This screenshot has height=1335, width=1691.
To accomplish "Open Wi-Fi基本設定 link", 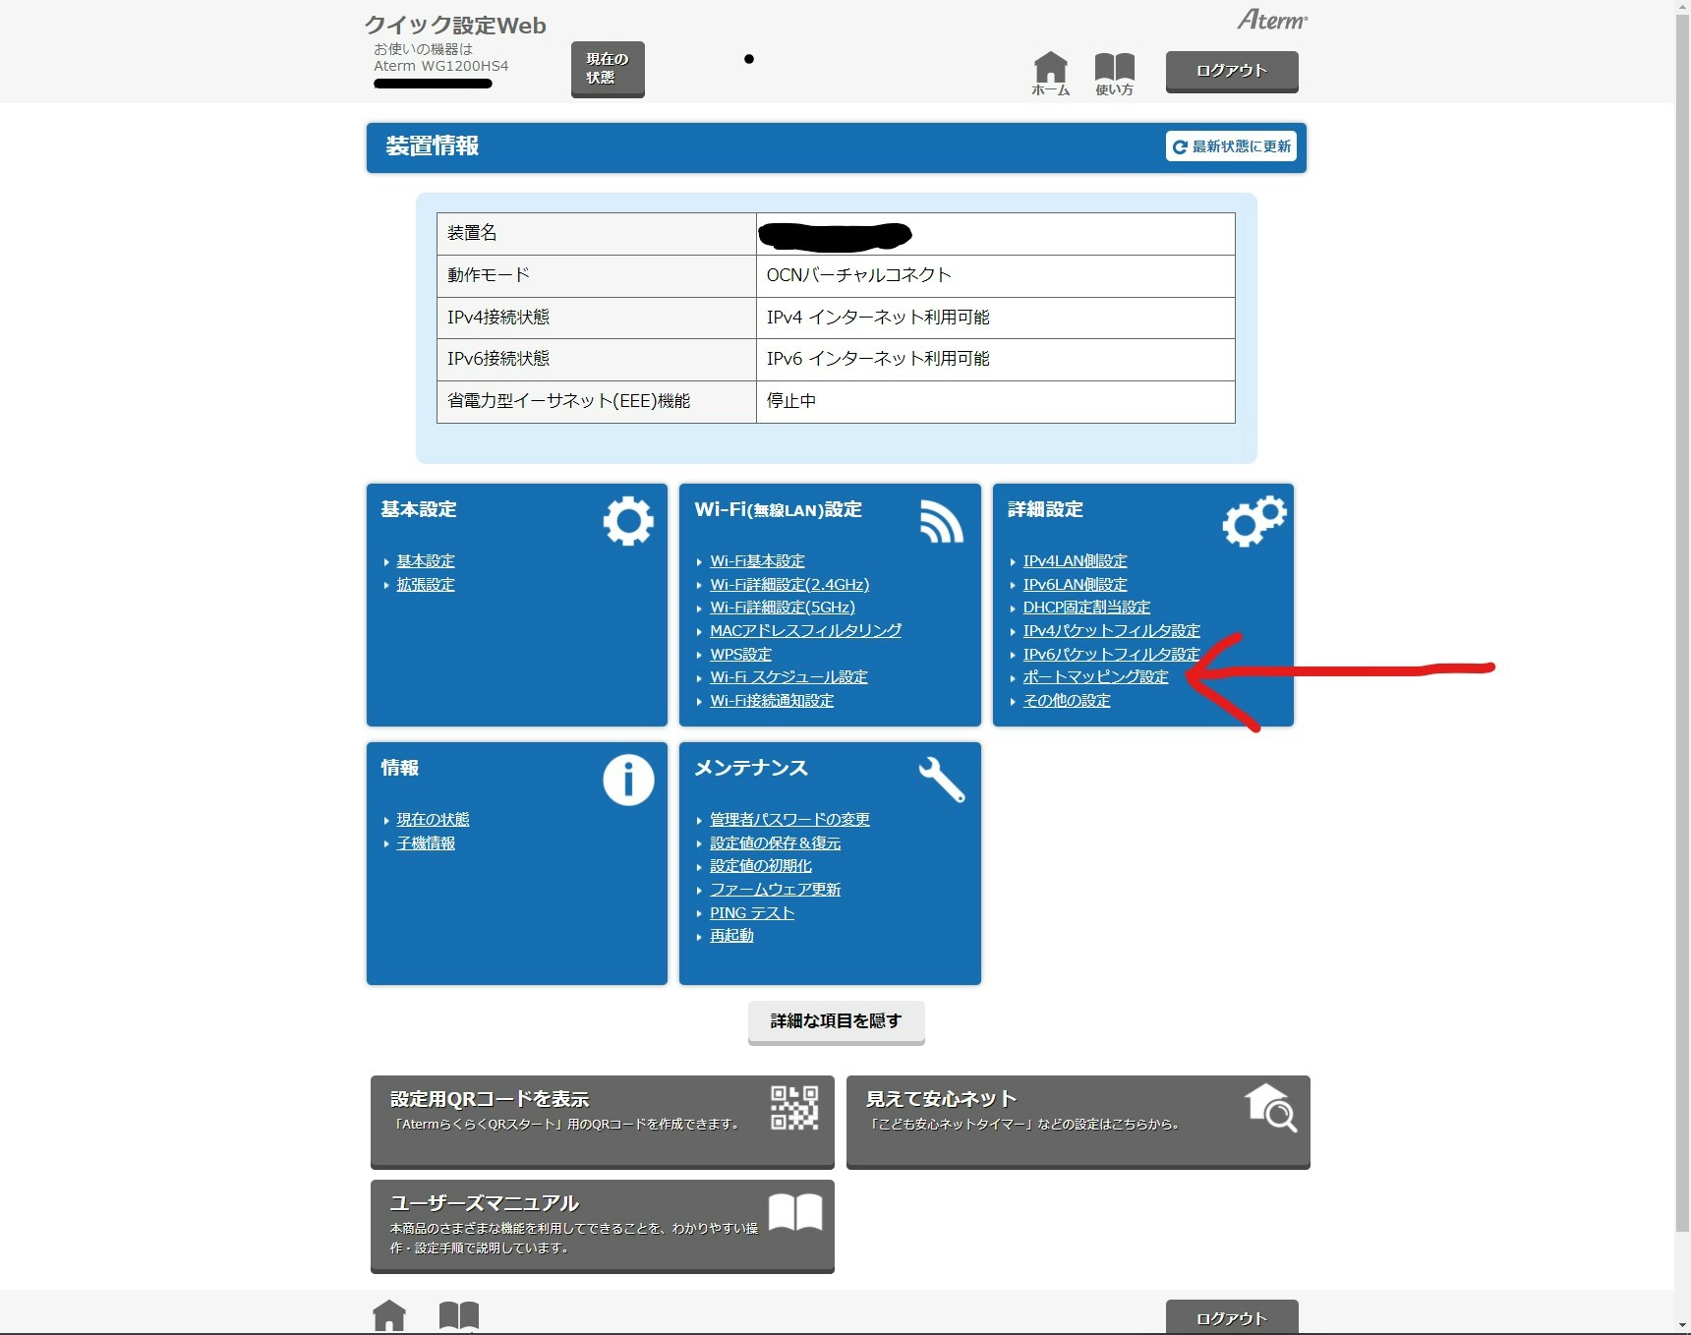I will pyautogui.click(x=757, y=561).
